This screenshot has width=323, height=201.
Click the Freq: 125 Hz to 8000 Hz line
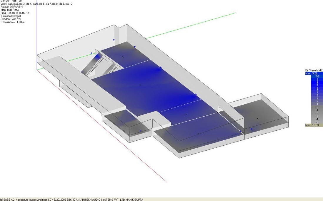[x=14, y=13]
